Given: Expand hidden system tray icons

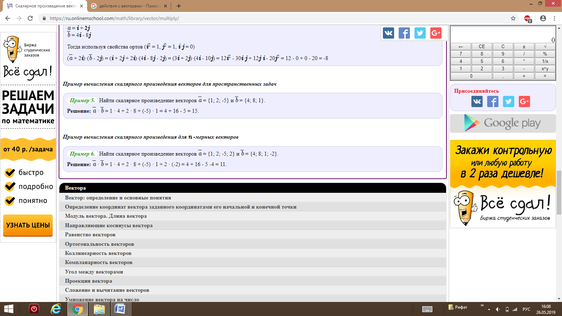Looking at the screenshot, I should click(489, 309).
